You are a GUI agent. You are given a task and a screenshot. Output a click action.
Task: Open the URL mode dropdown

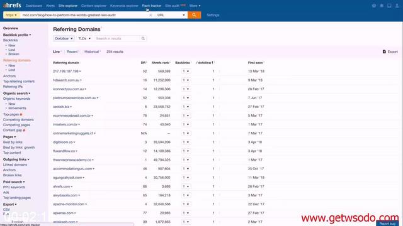(171, 15)
